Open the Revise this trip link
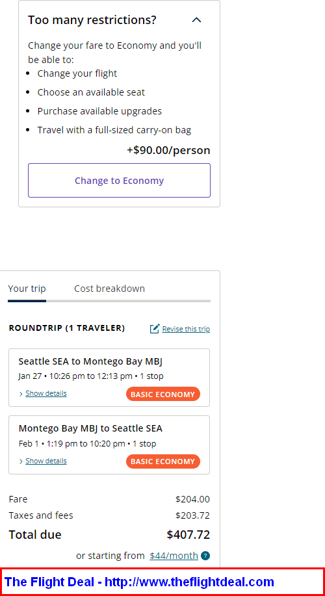This screenshot has height=596, width=325. 186,329
